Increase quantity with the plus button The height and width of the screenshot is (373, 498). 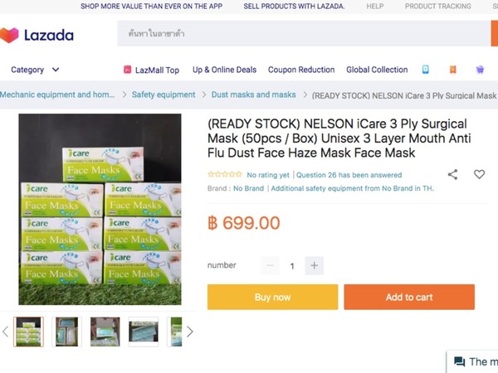click(314, 265)
